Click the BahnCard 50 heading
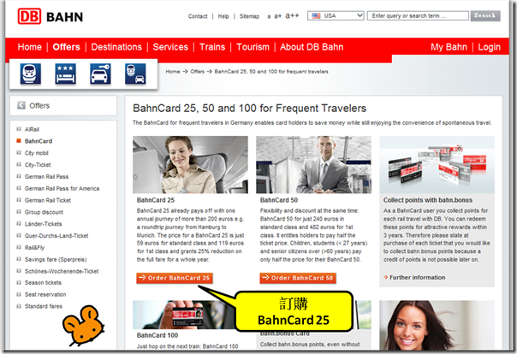Screen dimensions: 517x354 [x=279, y=200]
